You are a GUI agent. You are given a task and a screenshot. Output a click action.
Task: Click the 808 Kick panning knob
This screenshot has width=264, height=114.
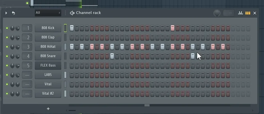pos(12,28)
